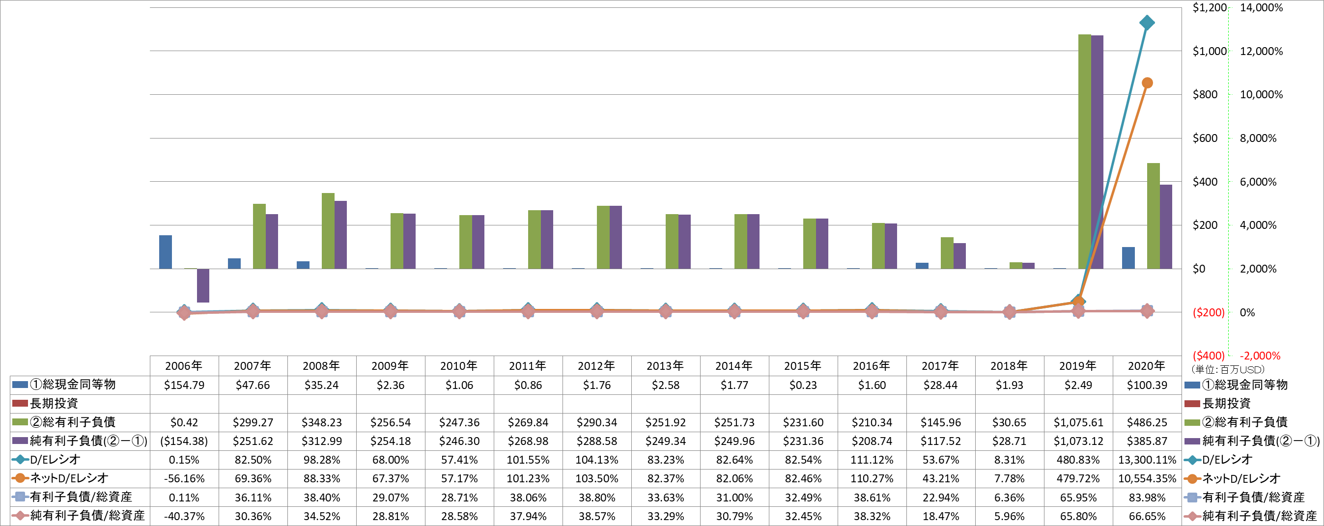Click the 2008年 column header
This screenshot has width=1324, height=526.
[322, 366]
